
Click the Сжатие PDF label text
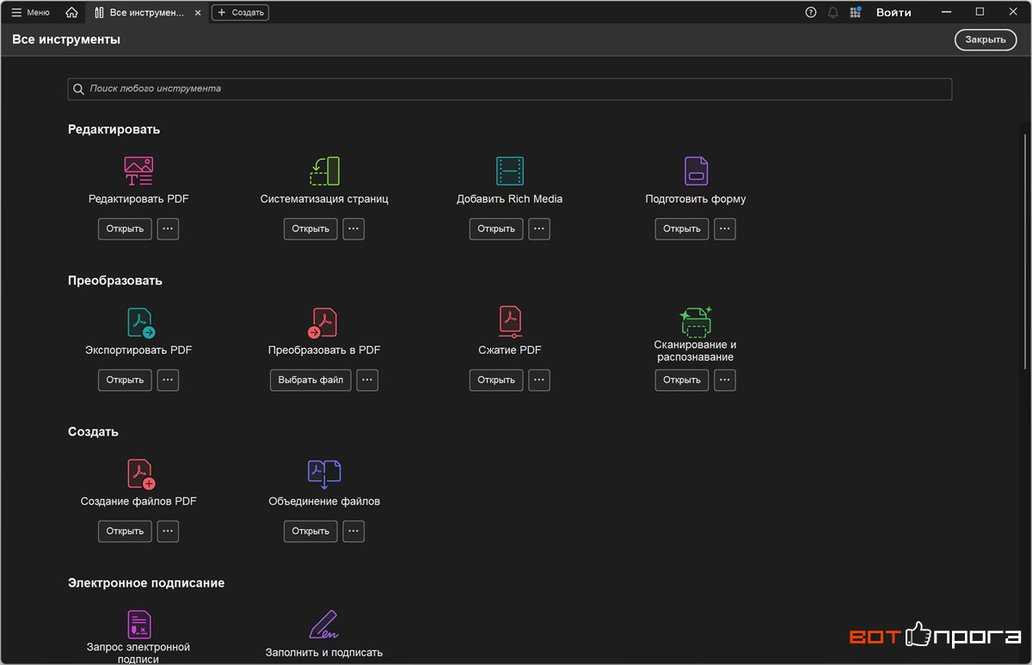point(510,350)
